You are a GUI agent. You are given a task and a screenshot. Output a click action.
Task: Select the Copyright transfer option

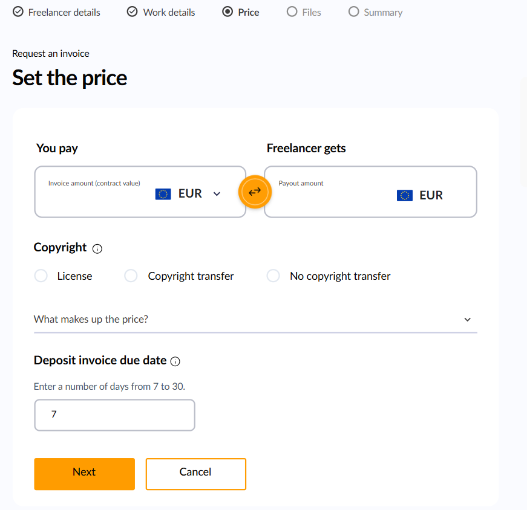coord(131,276)
